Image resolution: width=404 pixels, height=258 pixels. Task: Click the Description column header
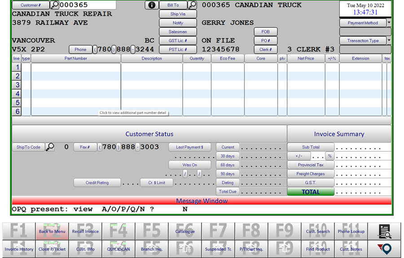(152, 58)
